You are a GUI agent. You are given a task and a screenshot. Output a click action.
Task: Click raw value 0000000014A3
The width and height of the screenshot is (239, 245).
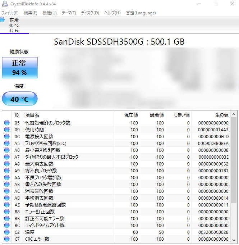tap(213, 130)
